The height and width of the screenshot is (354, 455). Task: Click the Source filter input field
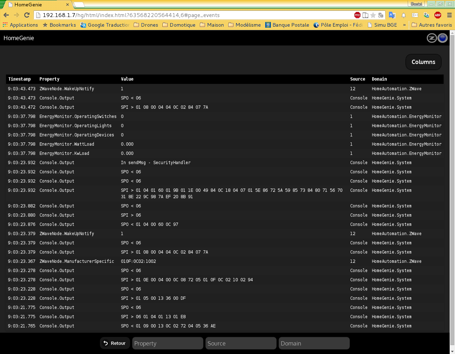241,343
